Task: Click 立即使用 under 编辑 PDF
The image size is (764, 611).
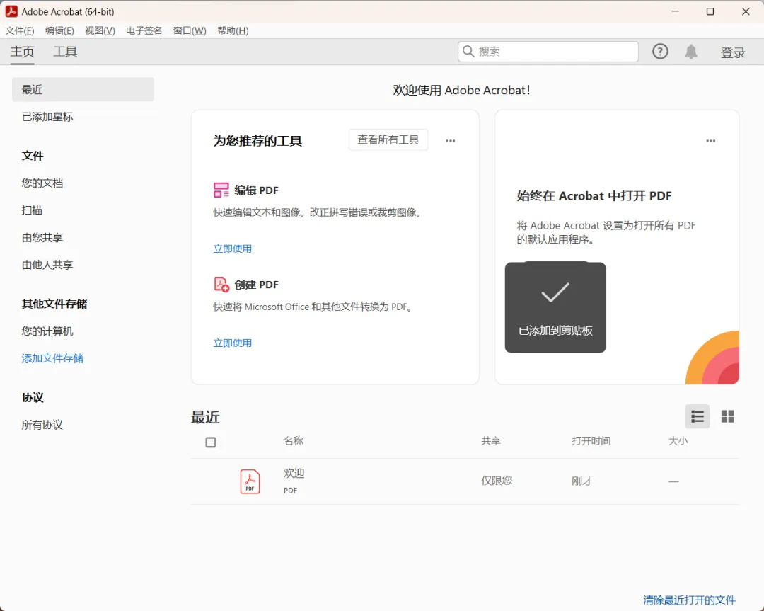Action: (233, 249)
